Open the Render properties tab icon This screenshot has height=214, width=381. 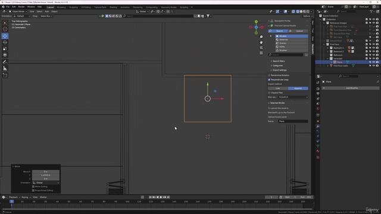coord(318,89)
